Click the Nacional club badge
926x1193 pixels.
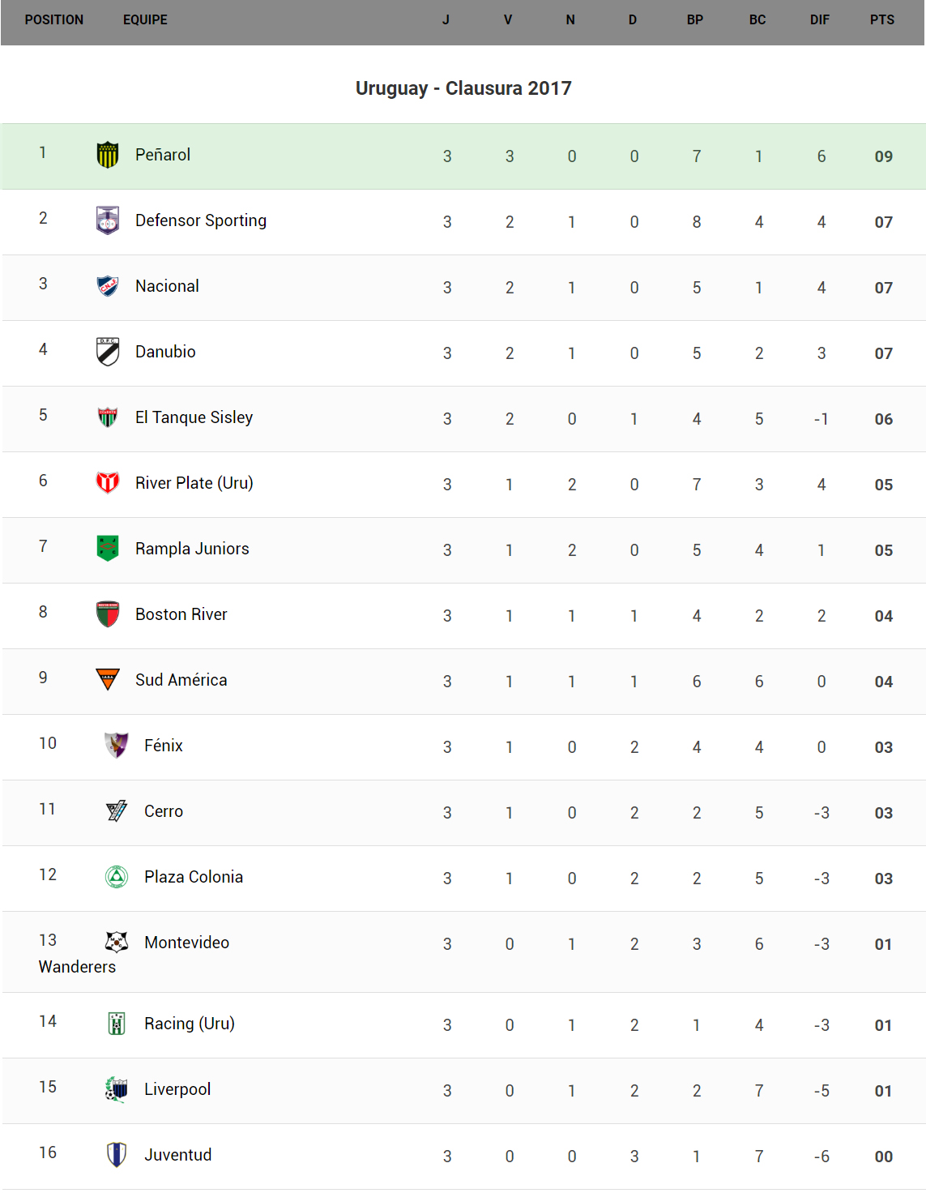point(108,286)
